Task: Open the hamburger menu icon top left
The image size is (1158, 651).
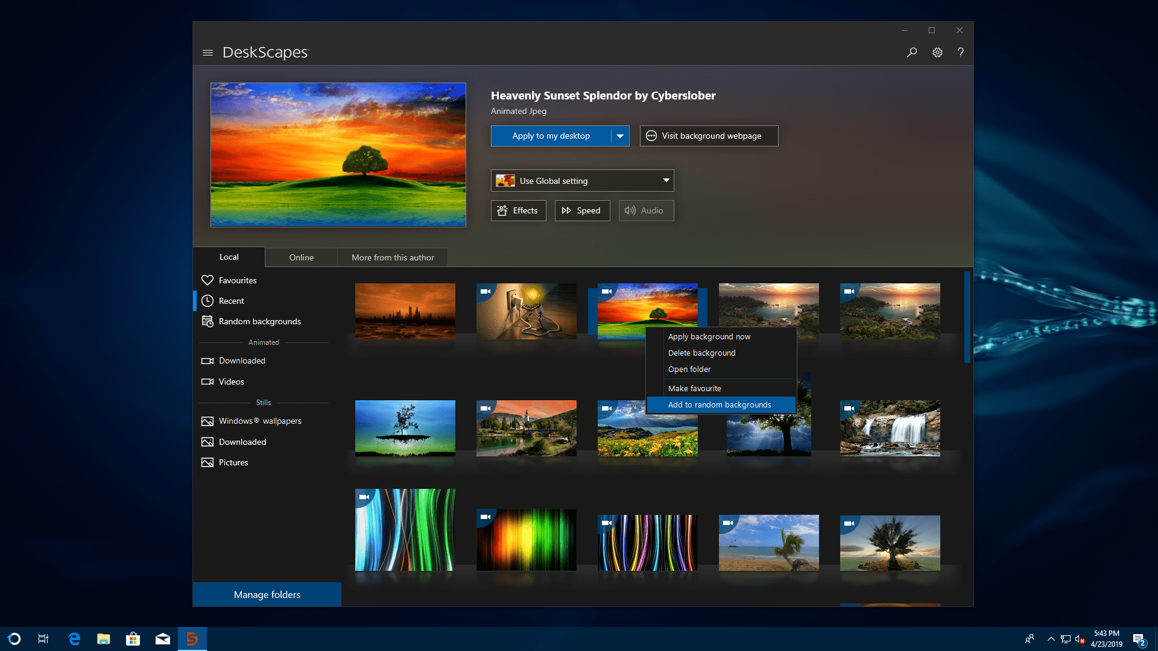Action: 208,52
